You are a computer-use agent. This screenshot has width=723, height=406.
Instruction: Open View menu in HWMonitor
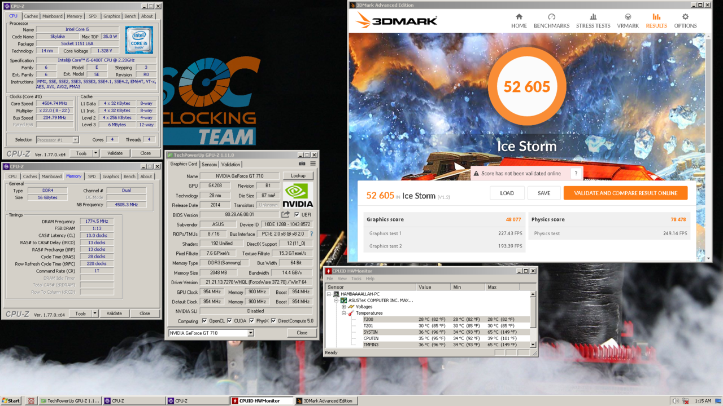[342, 279]
